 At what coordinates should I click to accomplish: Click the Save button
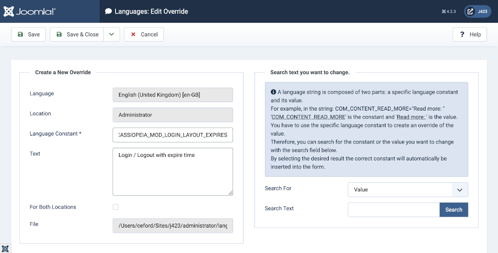(28, 34)
